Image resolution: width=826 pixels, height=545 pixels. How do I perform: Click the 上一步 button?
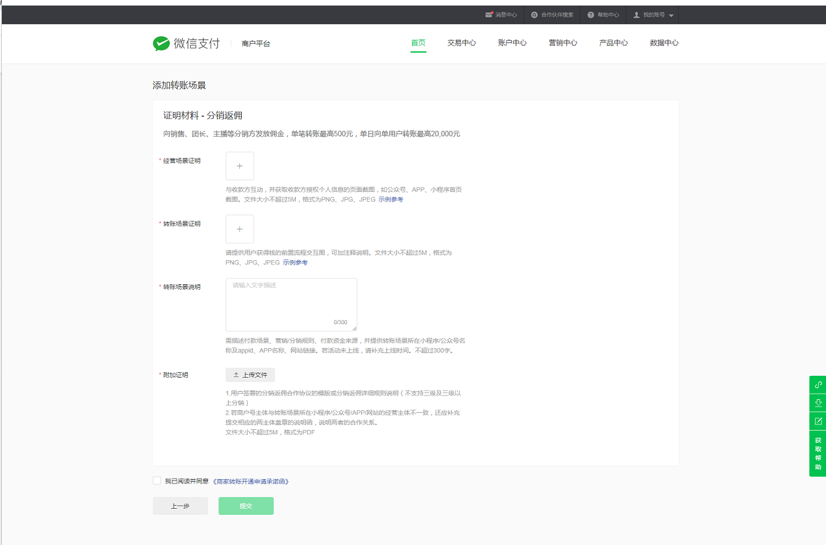coord(180,506)
